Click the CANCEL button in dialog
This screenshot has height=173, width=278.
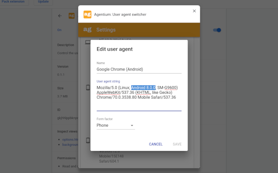tap(156, 144)
